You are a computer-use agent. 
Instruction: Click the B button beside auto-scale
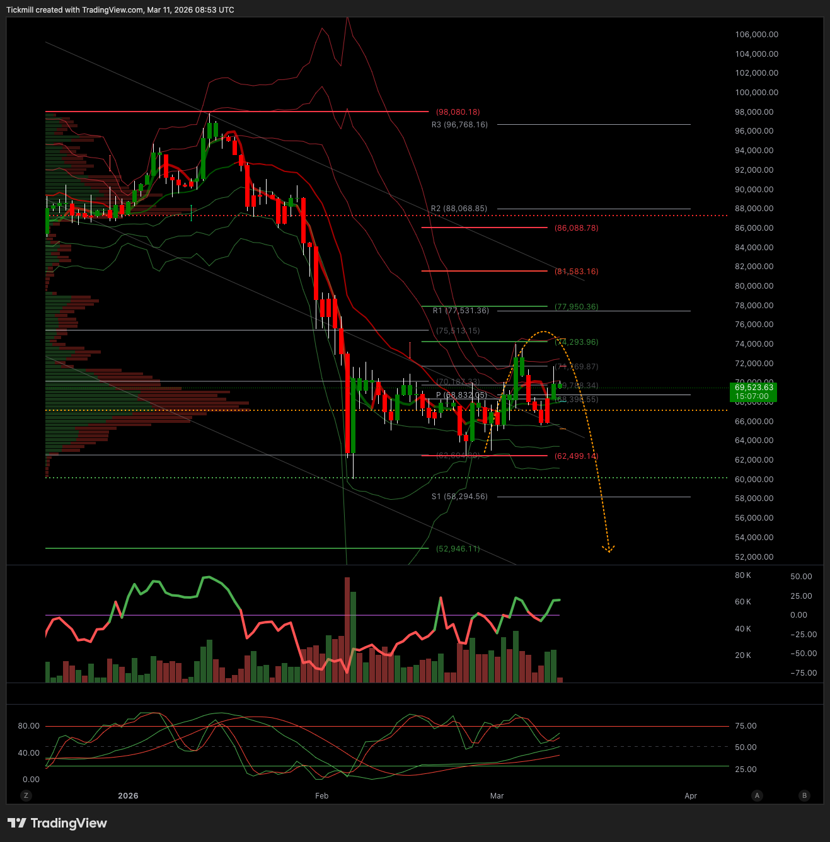tap(804, 795)
